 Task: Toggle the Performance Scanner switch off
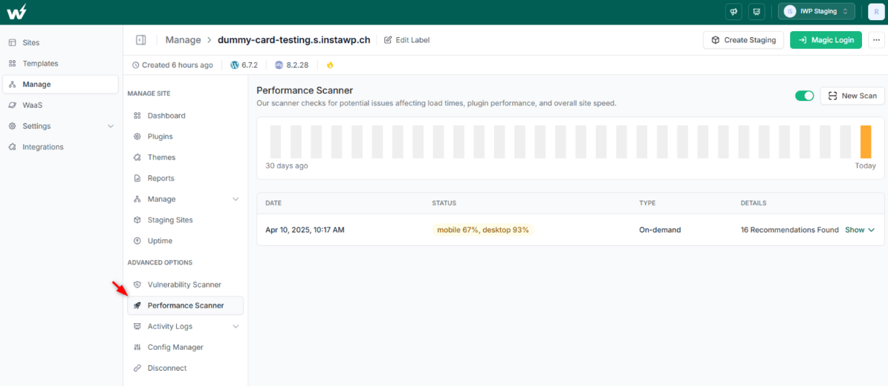[804, 96]
